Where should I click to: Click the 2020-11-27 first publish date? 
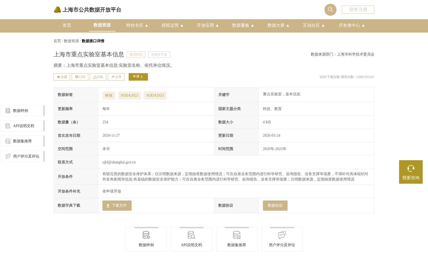coord(111,136)
